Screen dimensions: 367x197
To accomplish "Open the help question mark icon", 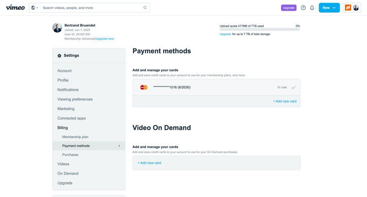I will [303, 8].
